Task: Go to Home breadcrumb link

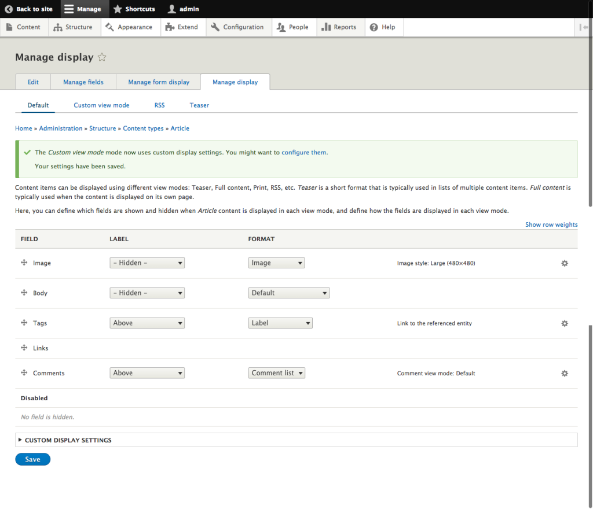Action: (x=23, y=128)
